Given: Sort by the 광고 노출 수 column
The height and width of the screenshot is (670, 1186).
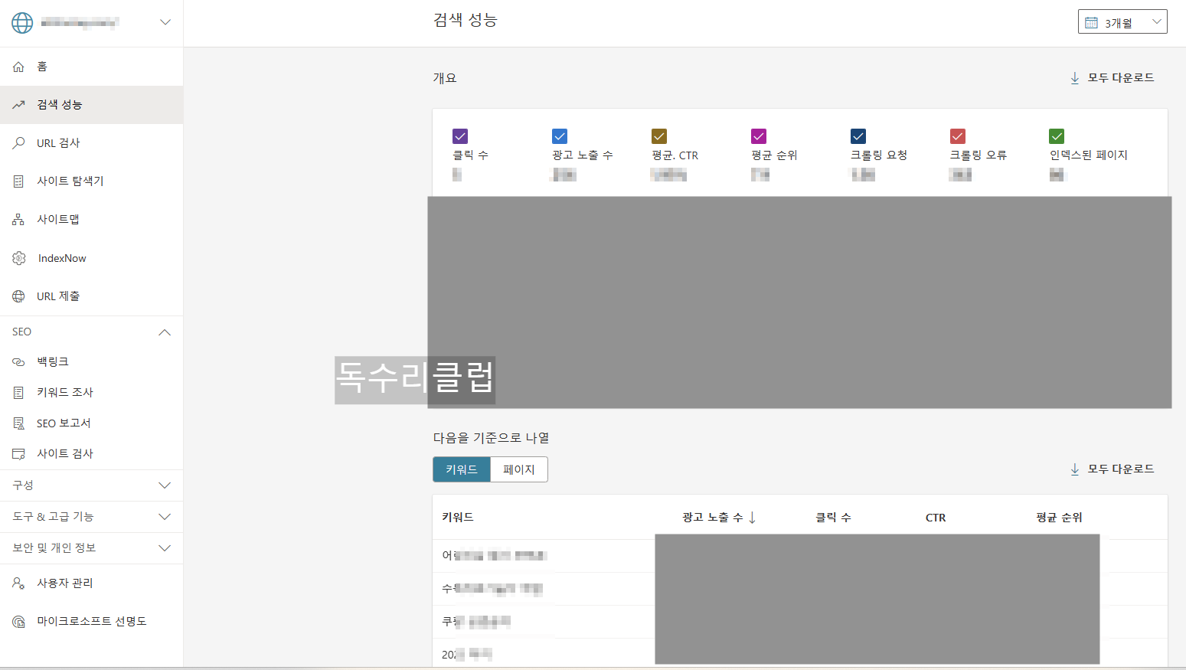Looking at the screenshot, I should pos(717,517).
